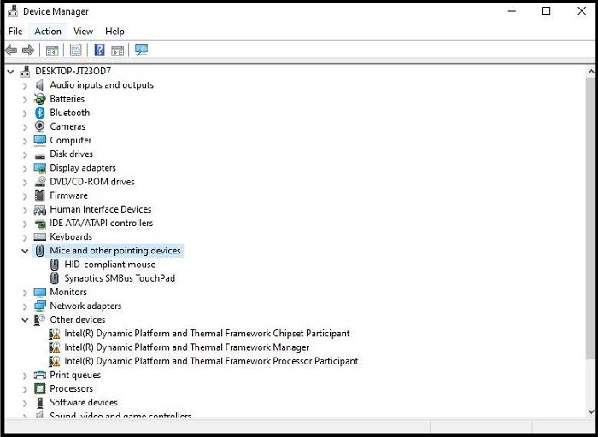Click the Disk drives icon
Image resolution: width=598 pixels, height=437 pixels.
39,155
